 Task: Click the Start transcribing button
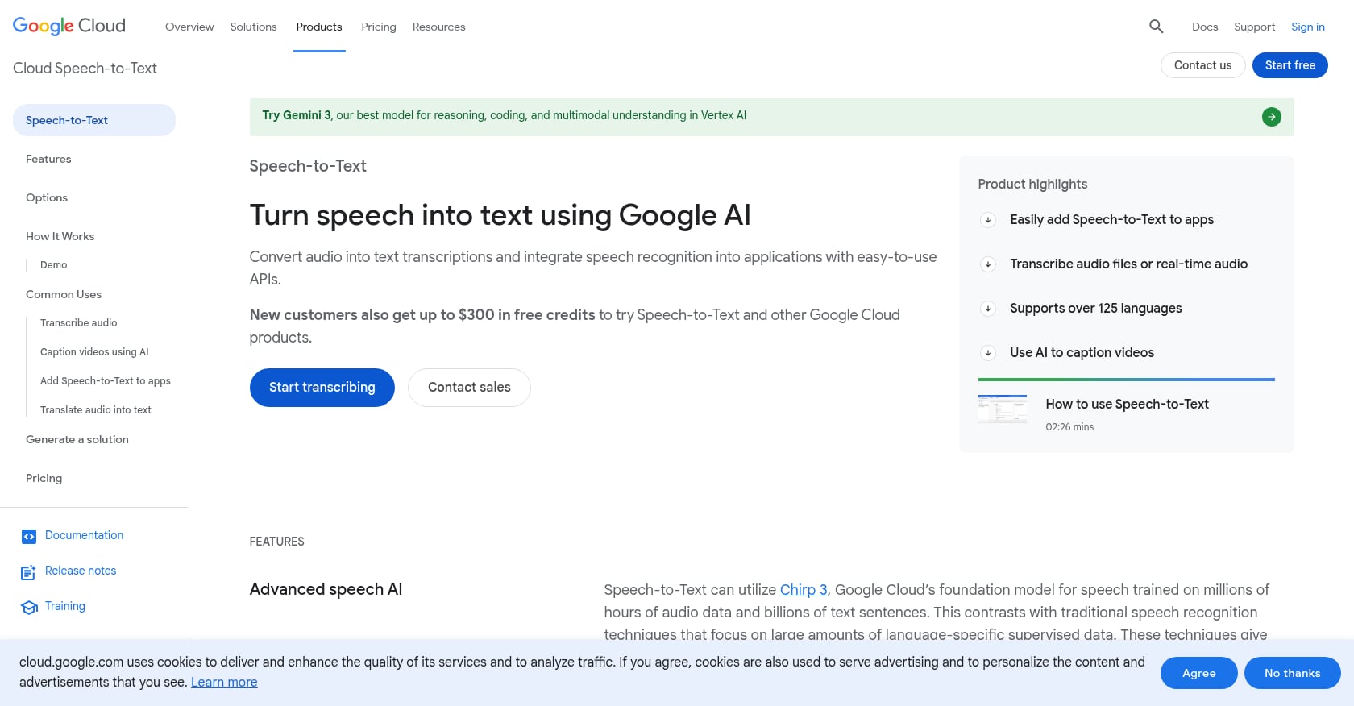pos(322,388)
